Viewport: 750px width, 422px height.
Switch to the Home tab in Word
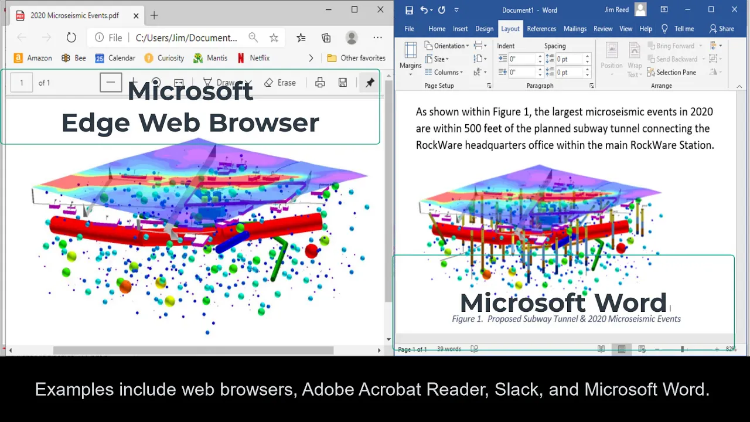point(437,29)
